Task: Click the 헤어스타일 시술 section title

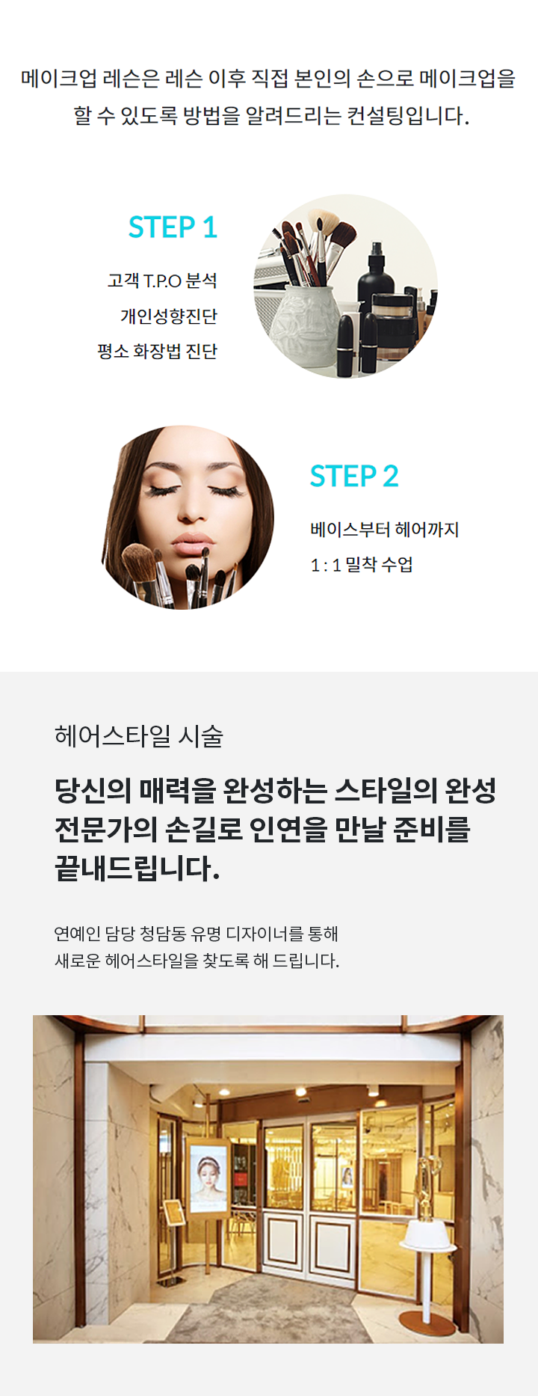Action: coord(139,736)
